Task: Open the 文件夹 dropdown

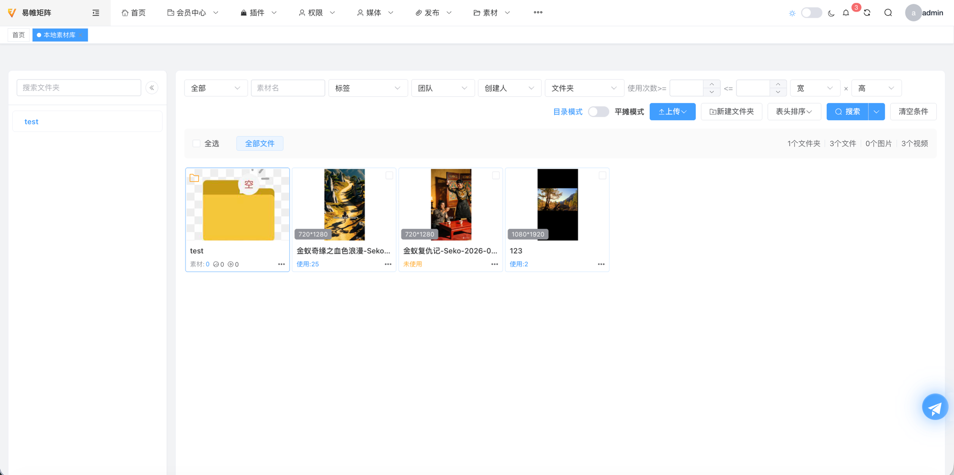Action: (584, 88)
